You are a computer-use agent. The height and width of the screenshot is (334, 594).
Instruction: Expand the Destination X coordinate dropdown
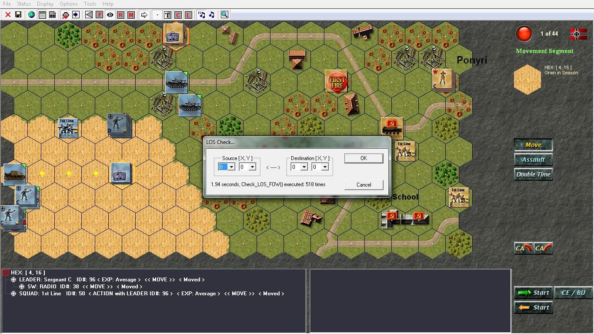304,167
